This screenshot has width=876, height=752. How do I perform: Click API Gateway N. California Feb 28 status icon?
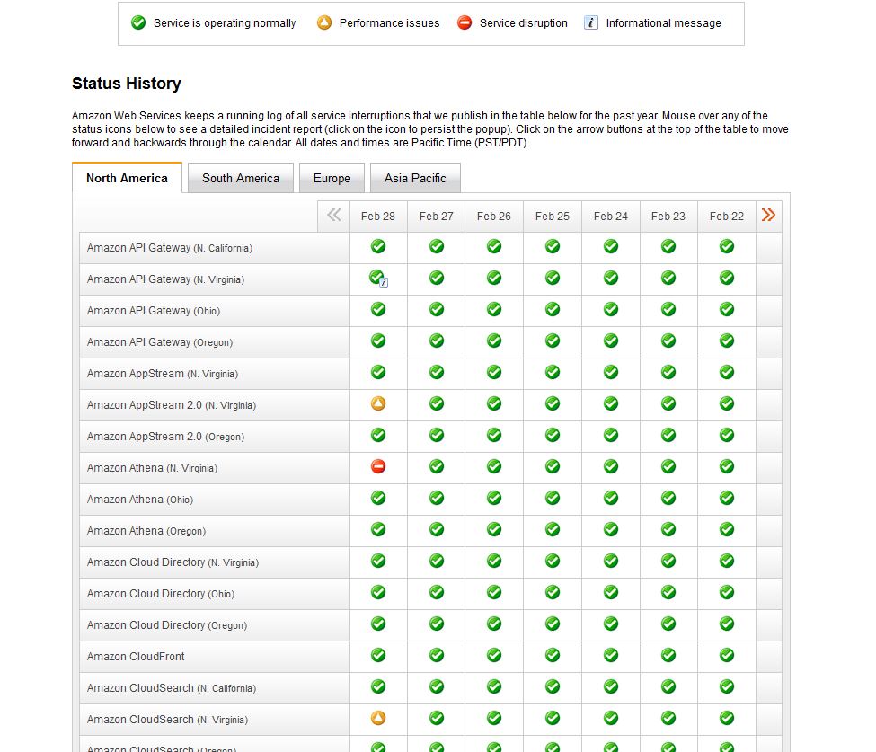coord(378,246)
